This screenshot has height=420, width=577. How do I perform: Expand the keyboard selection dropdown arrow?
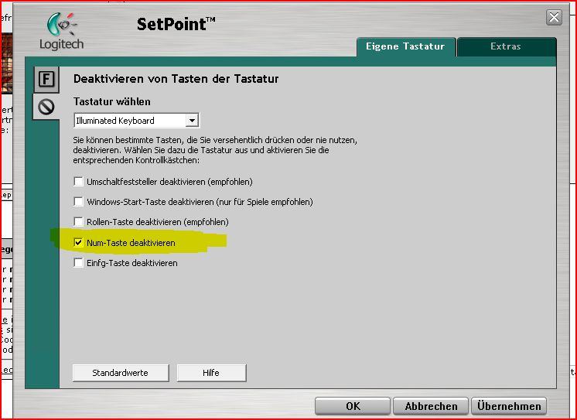click(192, 121)
